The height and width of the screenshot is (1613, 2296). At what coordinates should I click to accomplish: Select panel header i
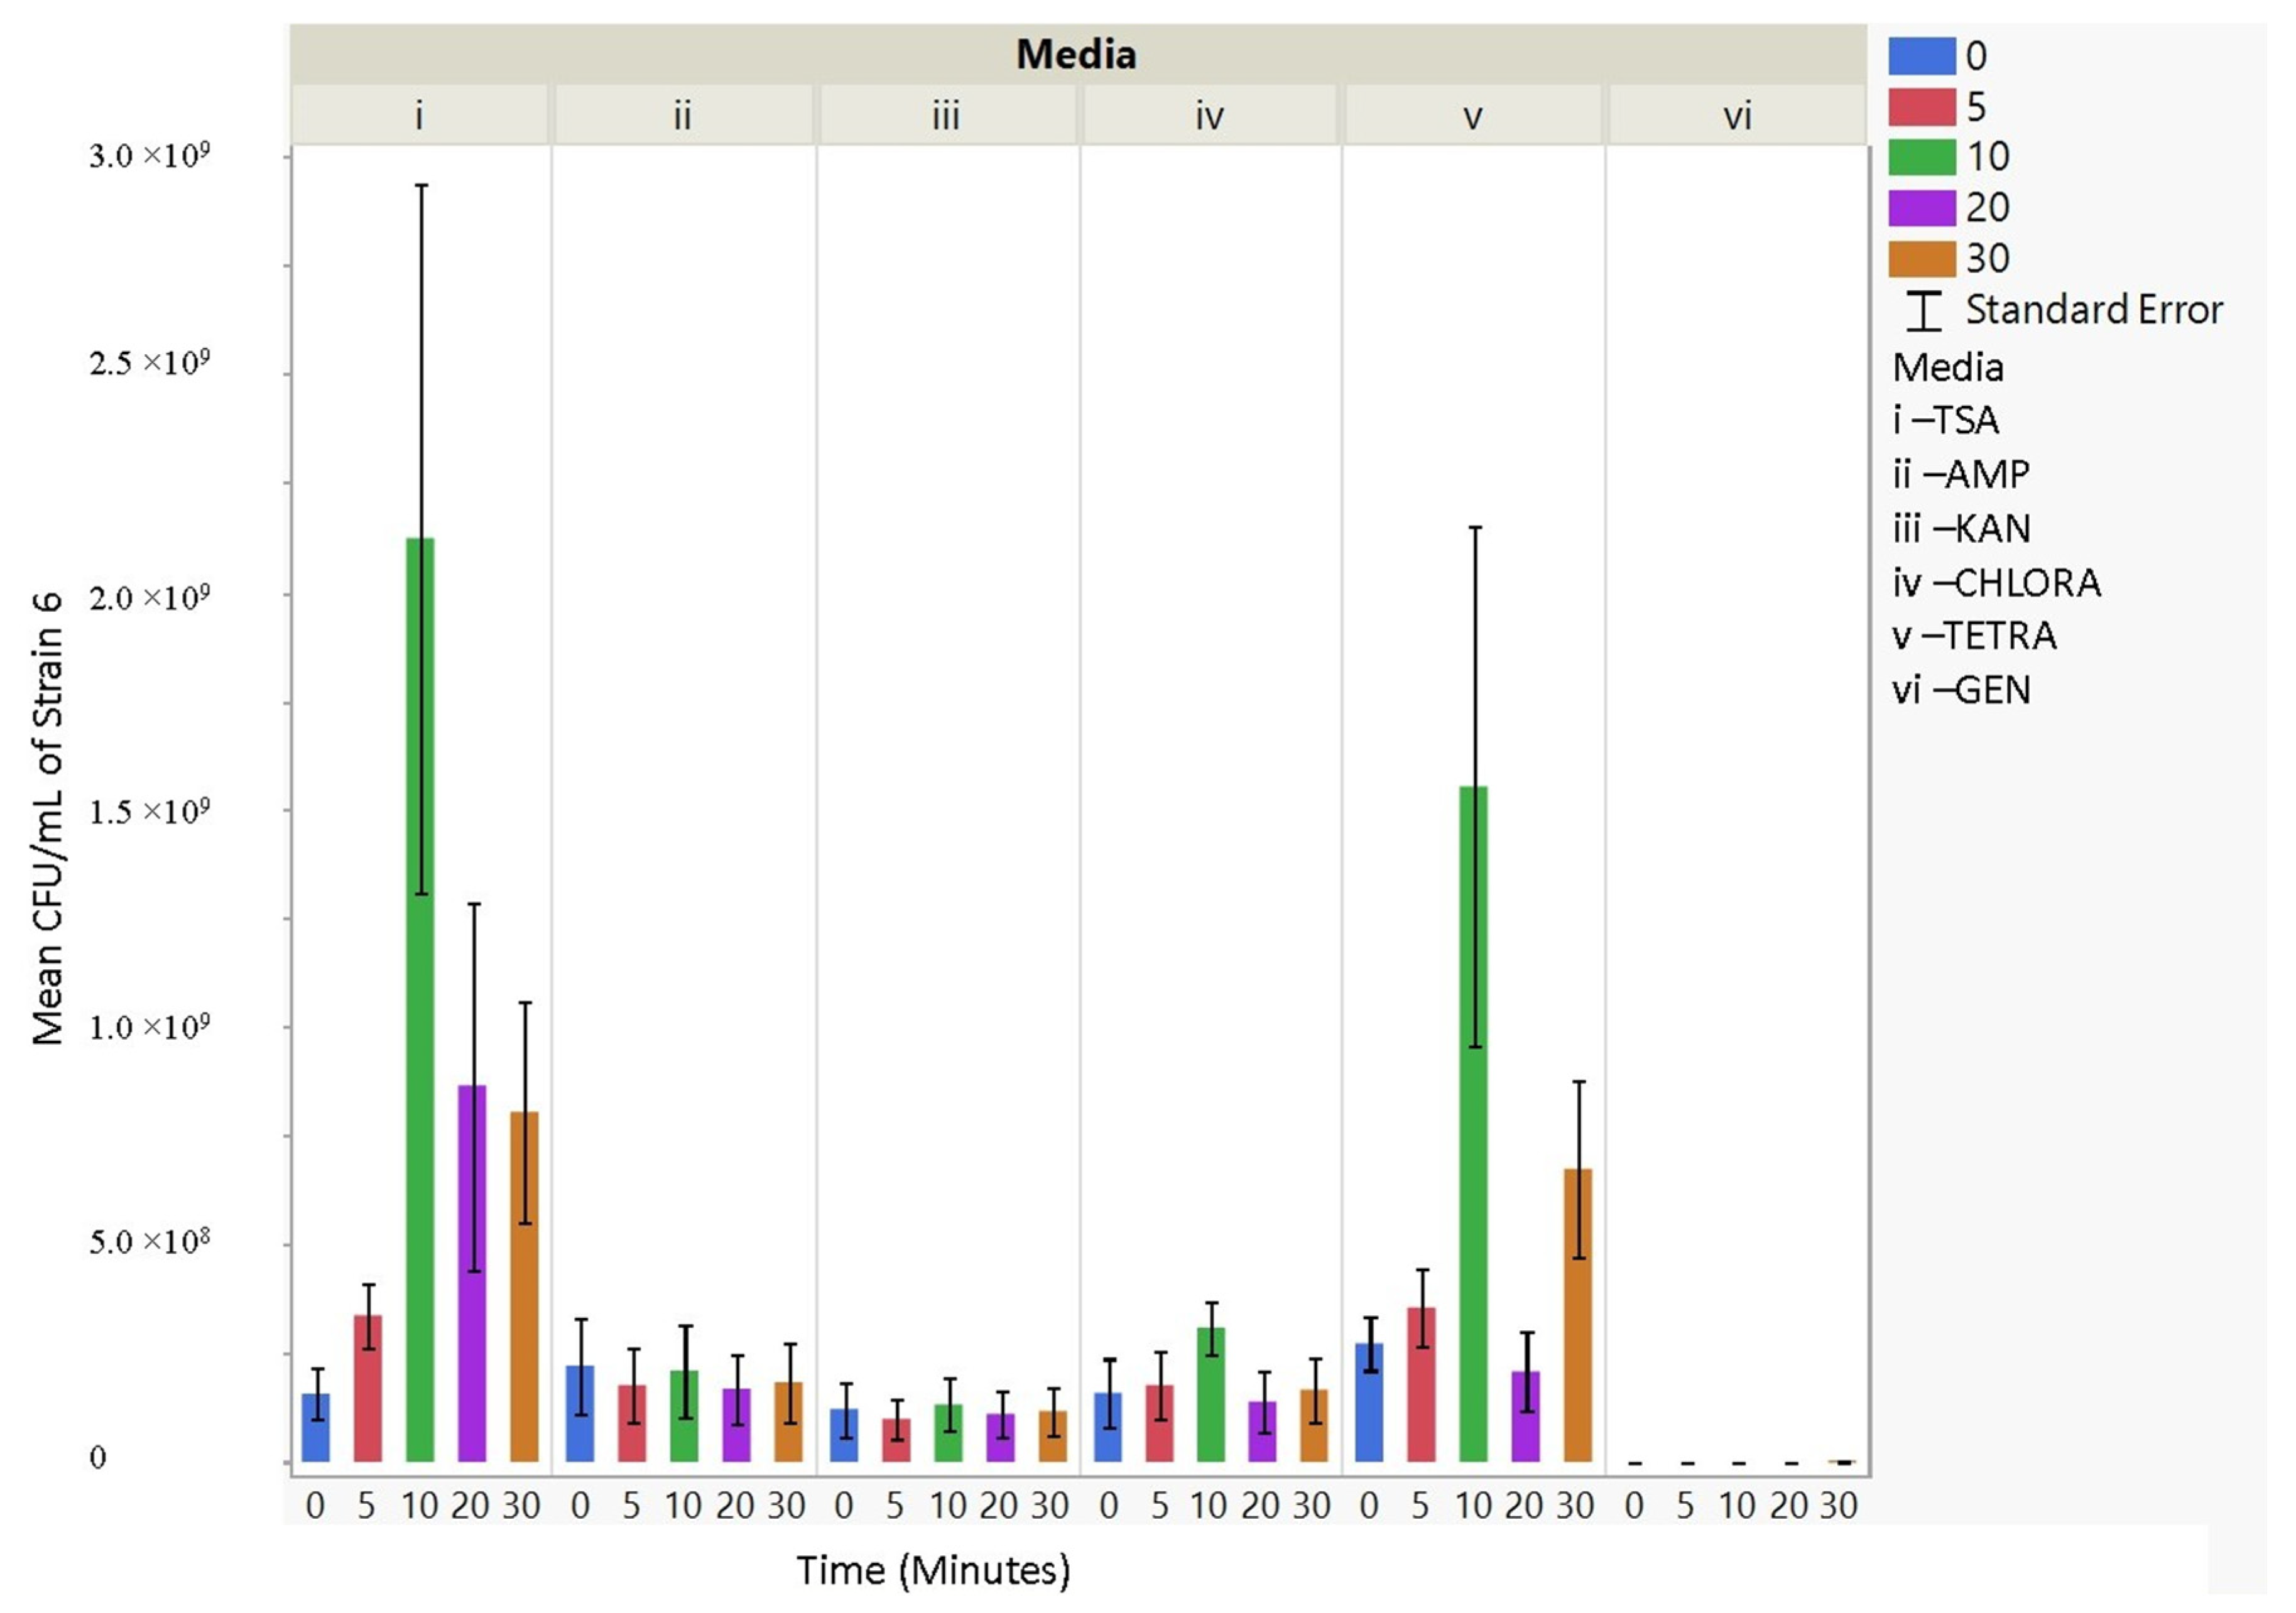coord(419,116)
